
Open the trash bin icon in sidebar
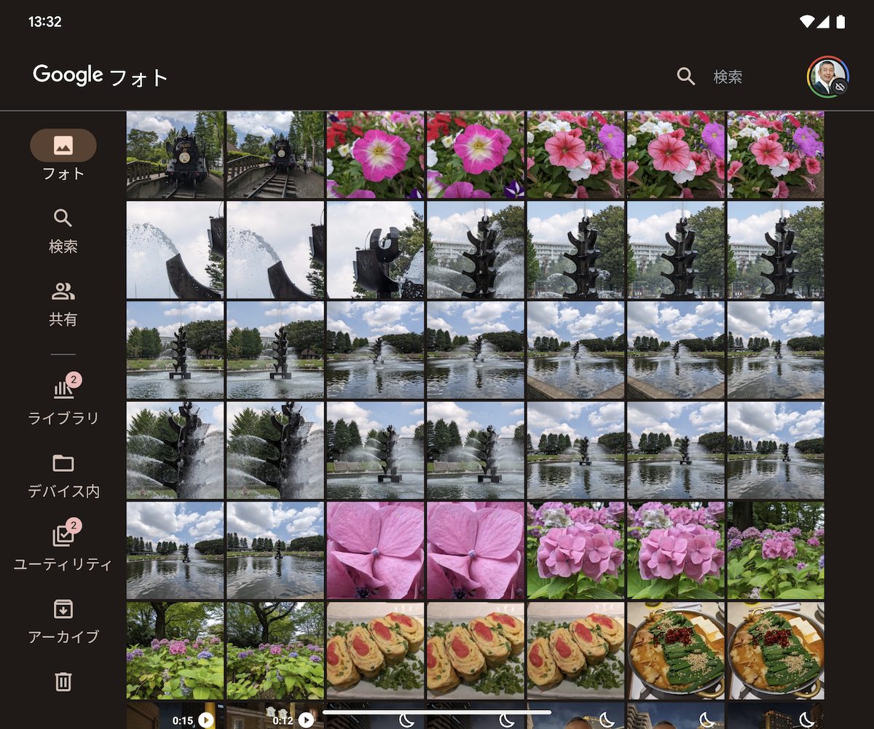click(x=63, y=682)
